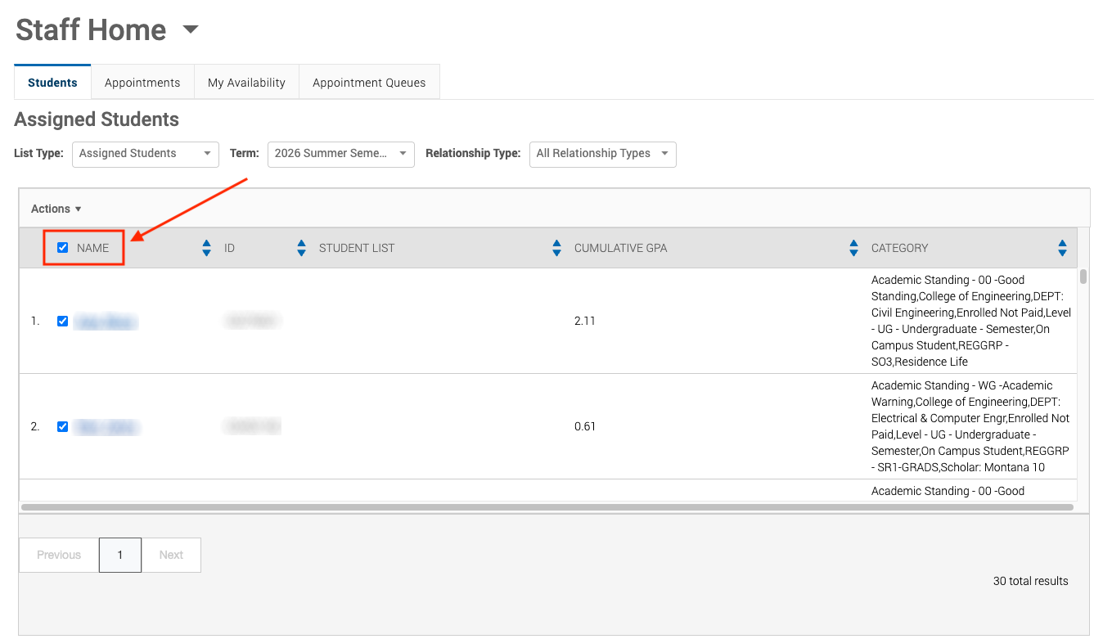1103x639 pixels.
Task: Click the vertical scrollbar of the table
Action: tap(1083, 276)
